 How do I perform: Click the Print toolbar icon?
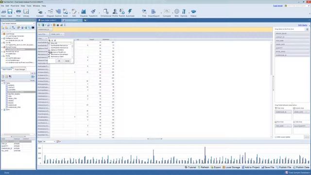click(18, 13)
